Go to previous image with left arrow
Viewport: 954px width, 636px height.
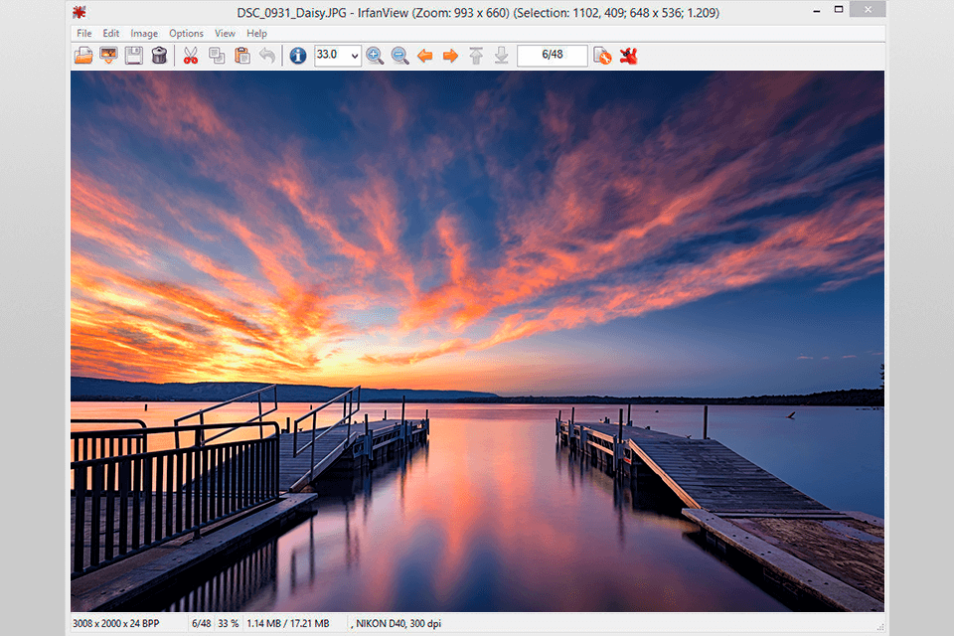pos(424,56)
